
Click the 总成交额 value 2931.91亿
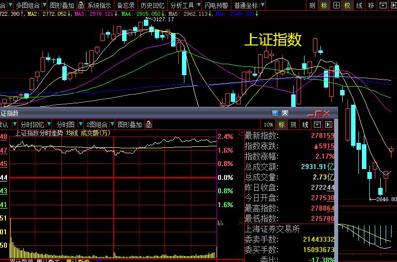(x=318, y=167)
